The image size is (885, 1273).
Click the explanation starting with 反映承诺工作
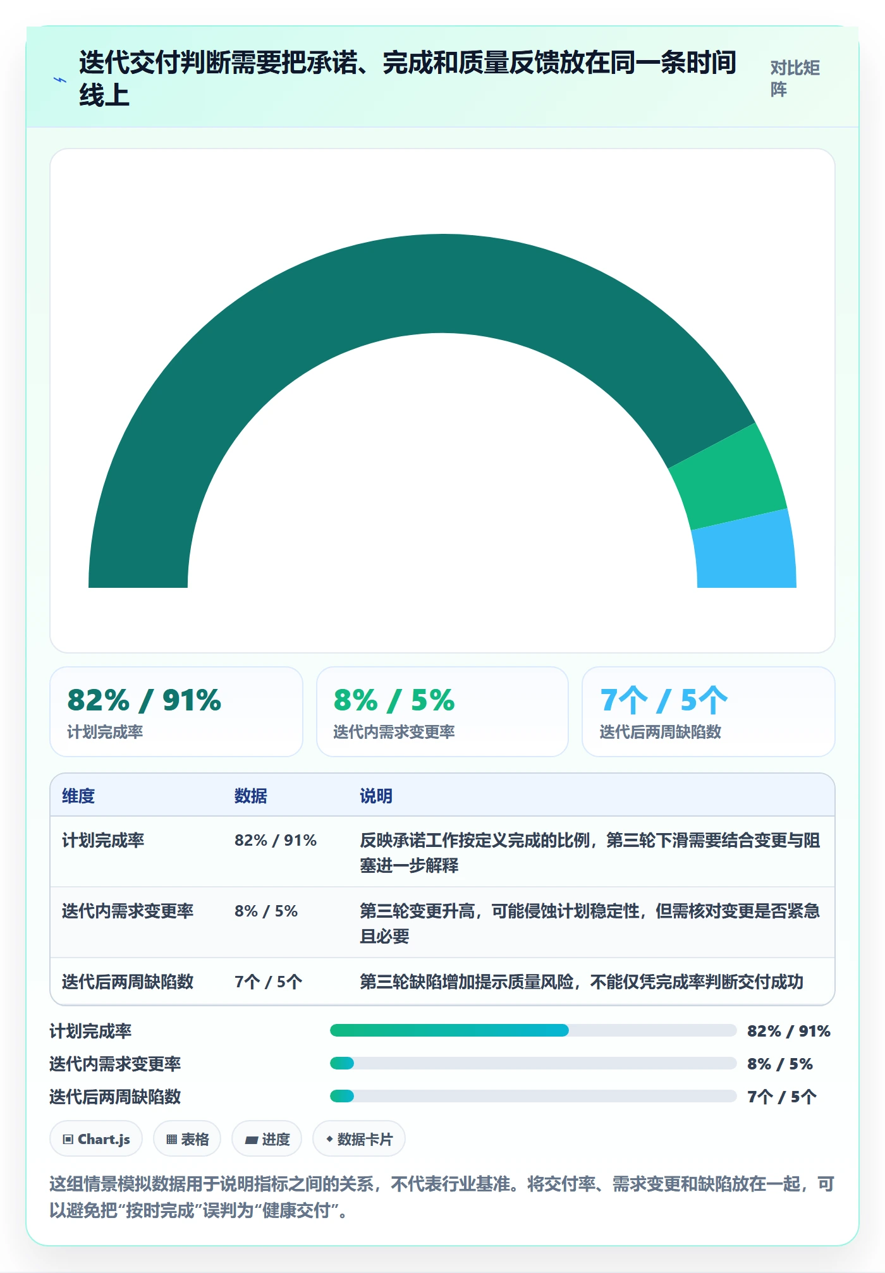point(590,853)
